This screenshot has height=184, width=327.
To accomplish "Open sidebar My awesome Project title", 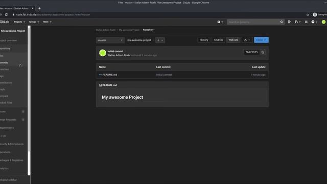I will (13, 31).
